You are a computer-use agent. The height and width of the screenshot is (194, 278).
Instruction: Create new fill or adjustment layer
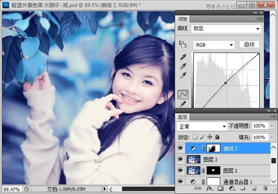tap(232, 188)
